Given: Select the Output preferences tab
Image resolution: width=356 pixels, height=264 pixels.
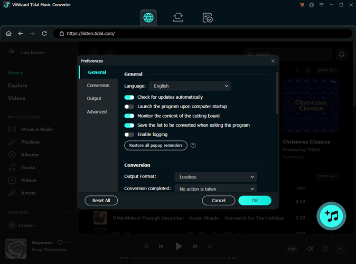Looking at the screenshot, I should click(98, 98).
